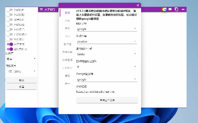Open the 翻译器 (translators) settings tab

pyautogui.click(x=67, y=44)
